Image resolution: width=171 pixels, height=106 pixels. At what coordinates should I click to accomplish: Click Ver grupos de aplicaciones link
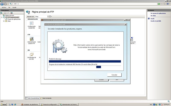point(158,13)
